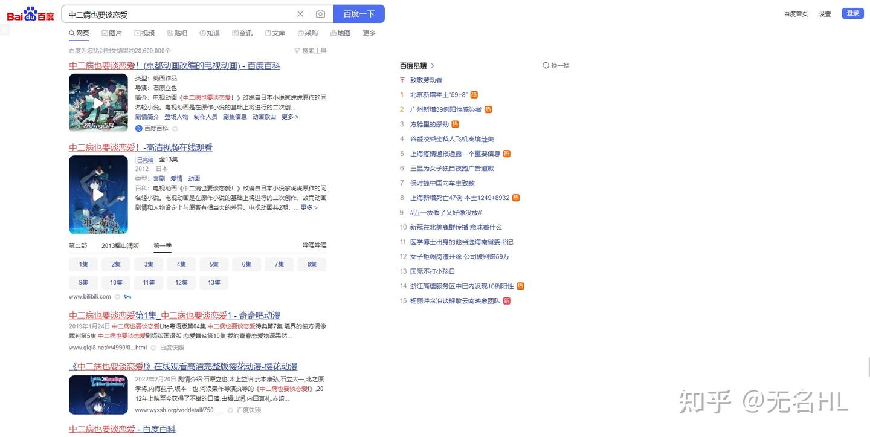Open hot search 广州新增39例阳性感染者
Viewport: 870px width, 437px height.
(x=446, y=109)
